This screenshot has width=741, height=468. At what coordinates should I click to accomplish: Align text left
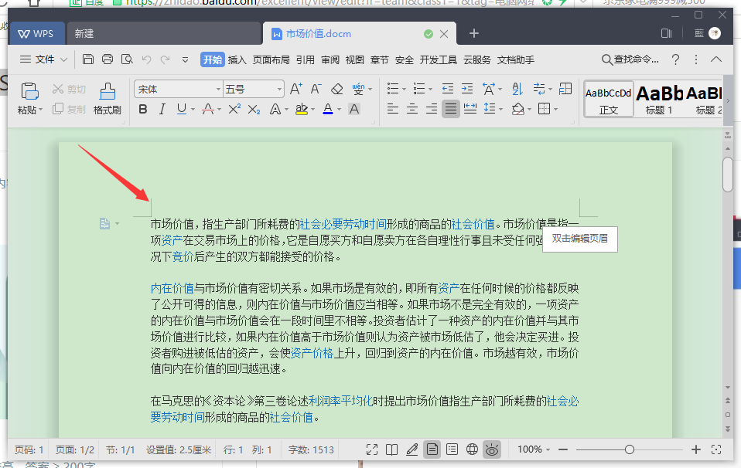[392, 109]
